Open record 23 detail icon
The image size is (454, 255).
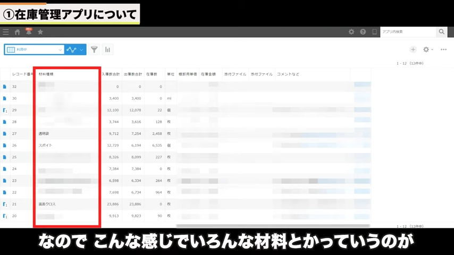[x=5, y=181]
